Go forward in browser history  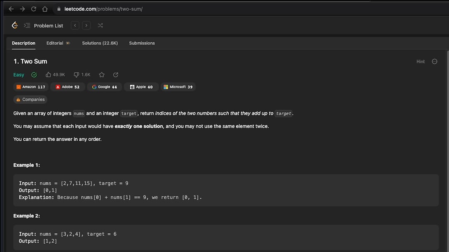(22, 9)
